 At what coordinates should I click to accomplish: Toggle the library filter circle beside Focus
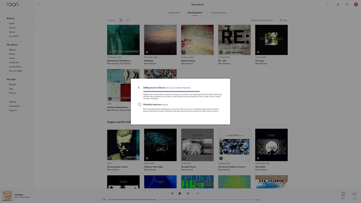click(x=120, y=20)
